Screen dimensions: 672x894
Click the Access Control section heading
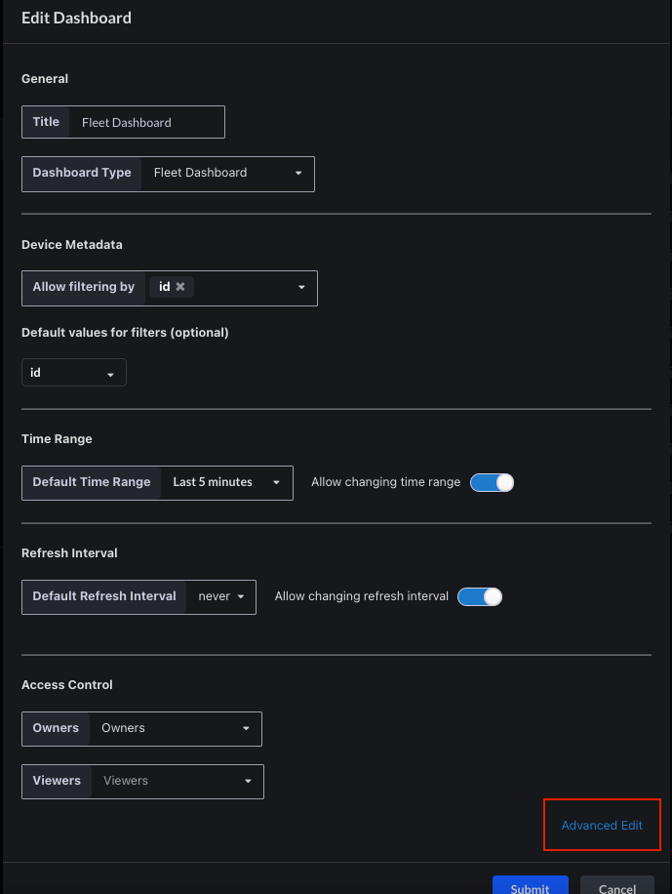67,684
